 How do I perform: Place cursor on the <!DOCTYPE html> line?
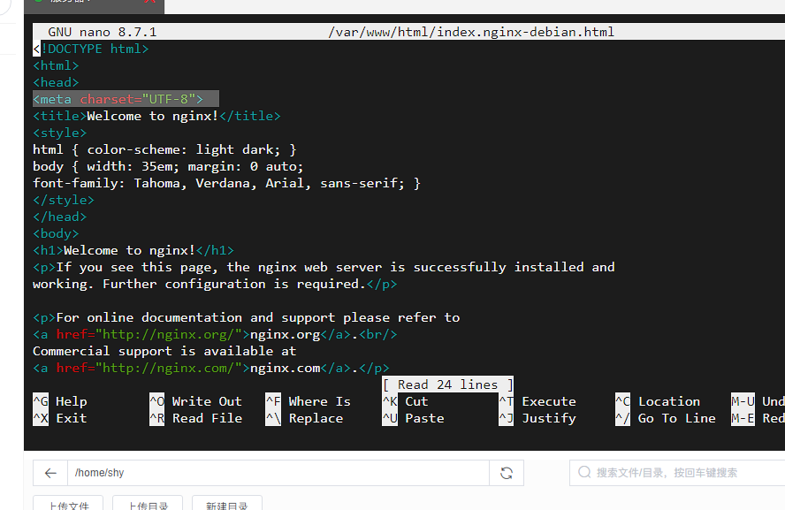pos(91,49)
